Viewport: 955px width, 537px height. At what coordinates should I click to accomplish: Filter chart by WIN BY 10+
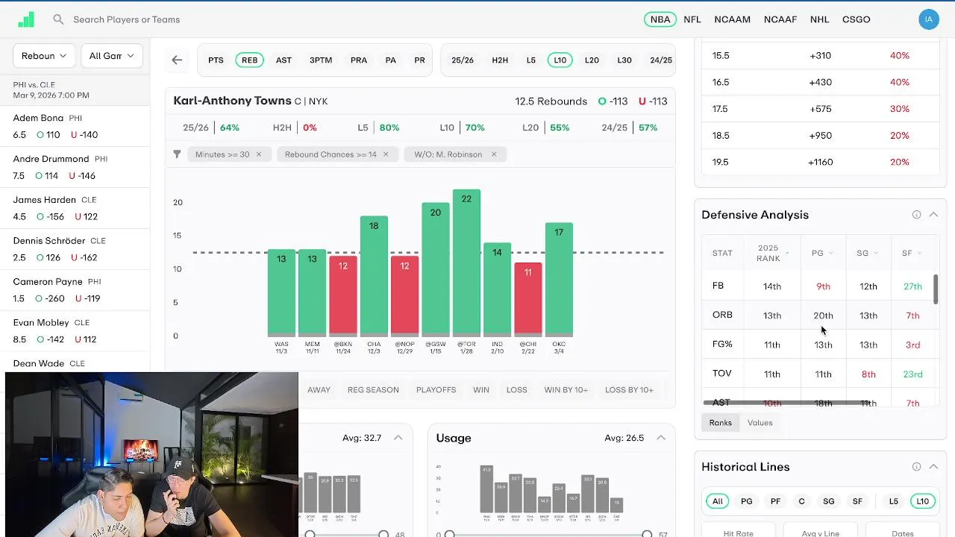(566, 390)
